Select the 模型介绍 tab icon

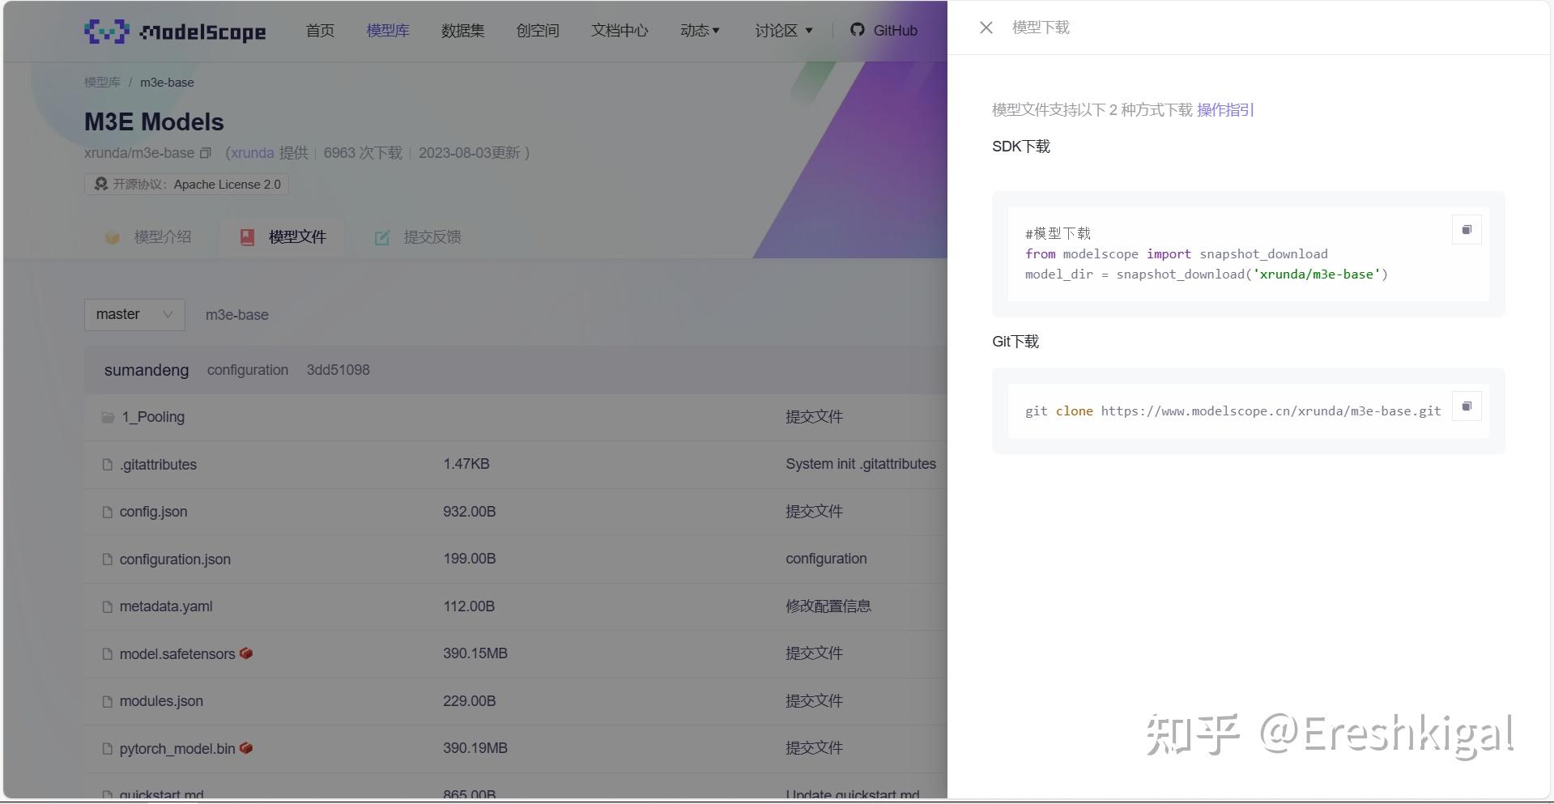coord(113,236)
